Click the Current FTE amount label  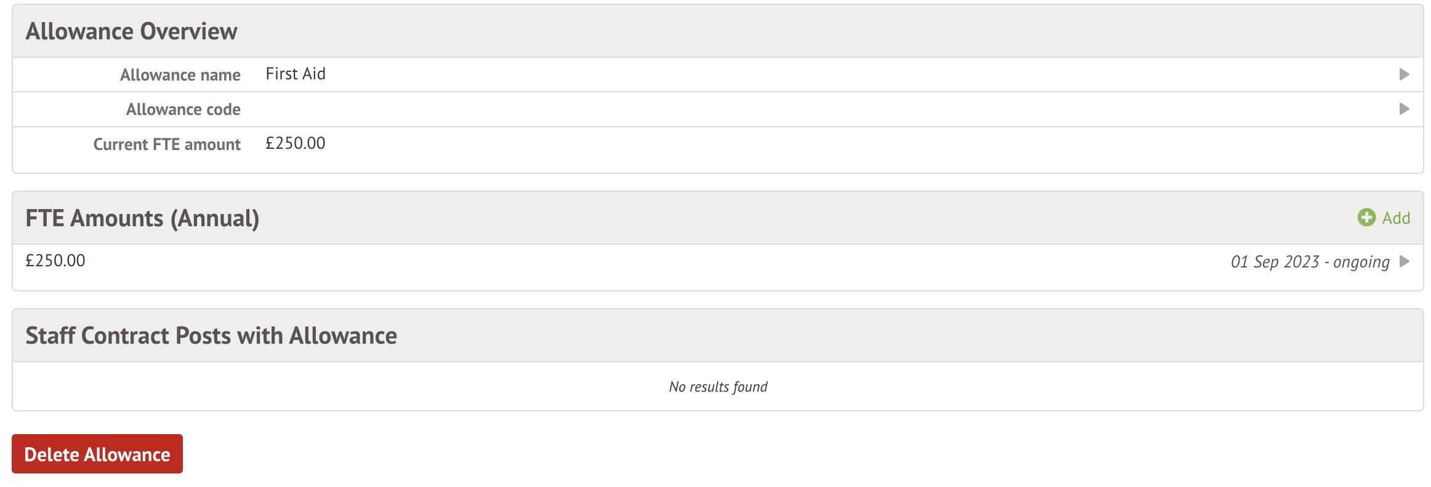pyautogui.click(x=167, y=145)
